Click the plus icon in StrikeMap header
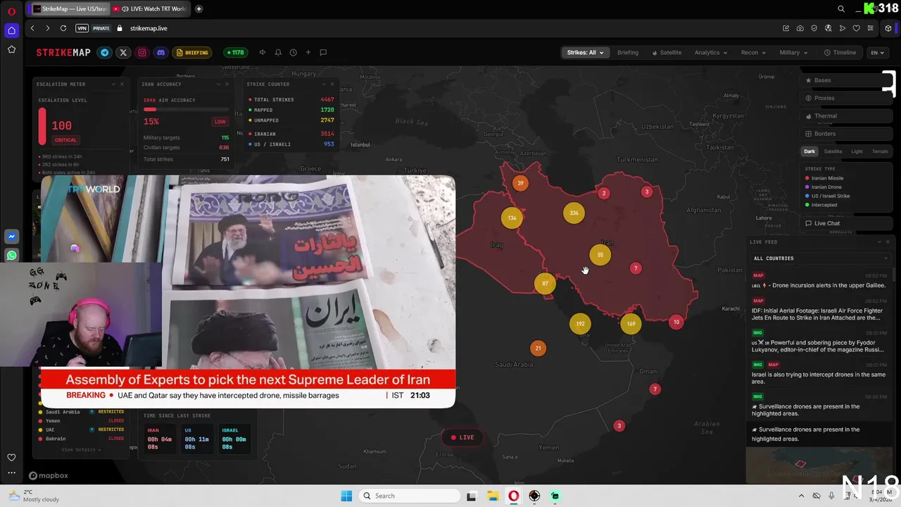901x507 pixels. tap(308, 52)
